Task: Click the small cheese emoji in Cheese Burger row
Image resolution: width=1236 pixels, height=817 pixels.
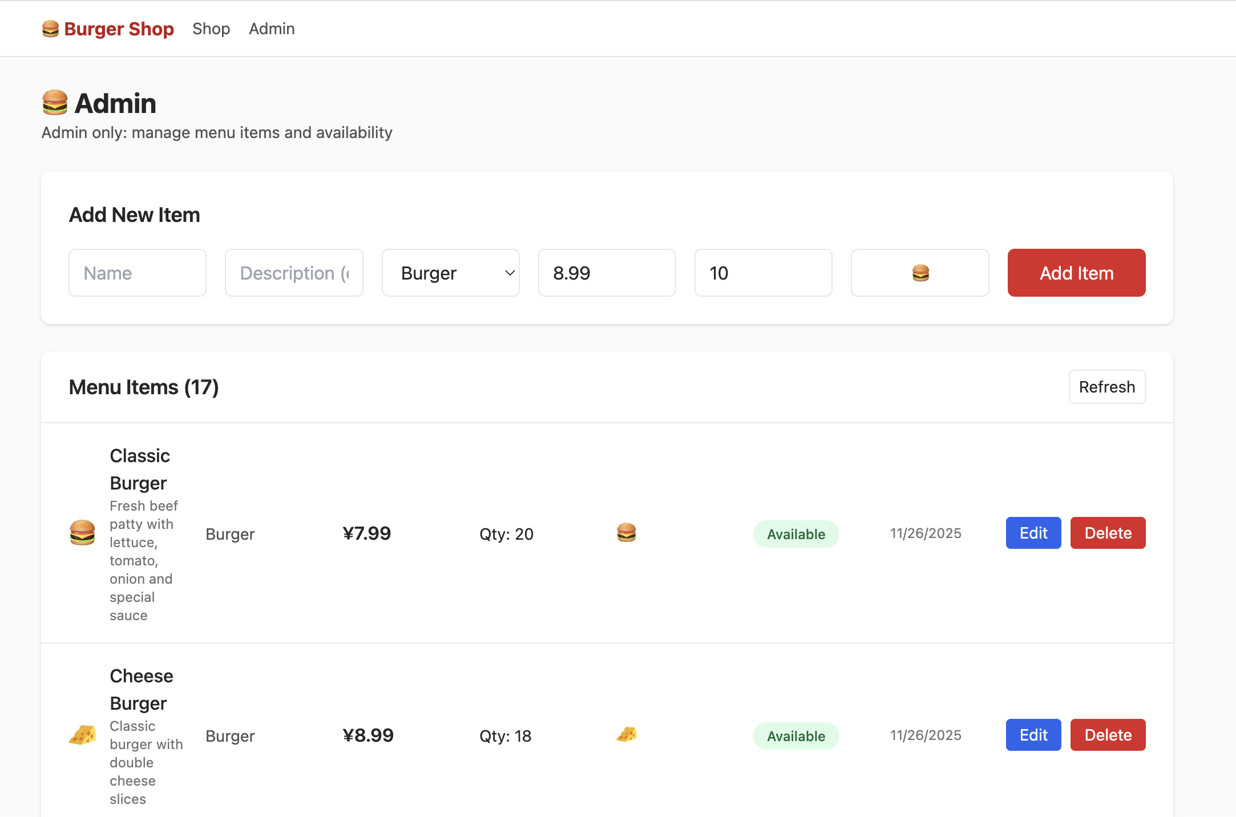Action: (626, 735)
